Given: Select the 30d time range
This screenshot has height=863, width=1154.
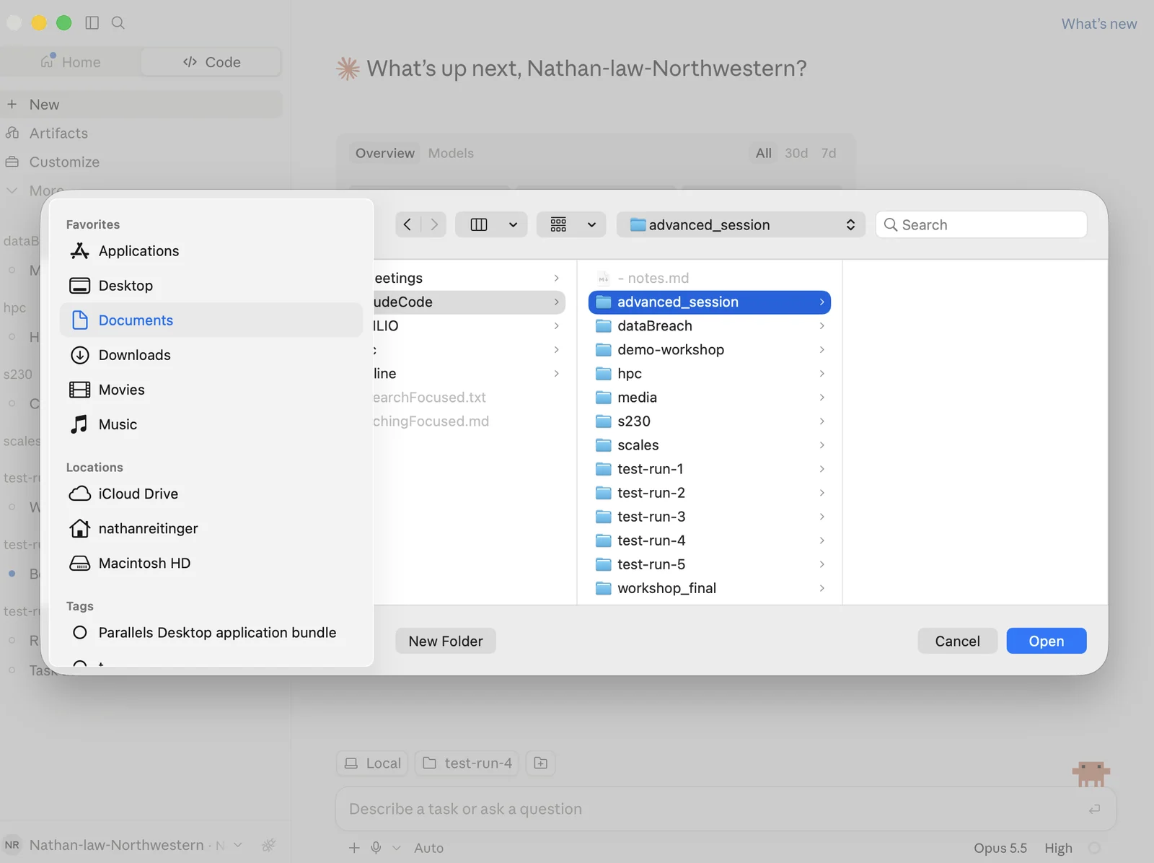Looking at the screenshot, I should 796,153.
